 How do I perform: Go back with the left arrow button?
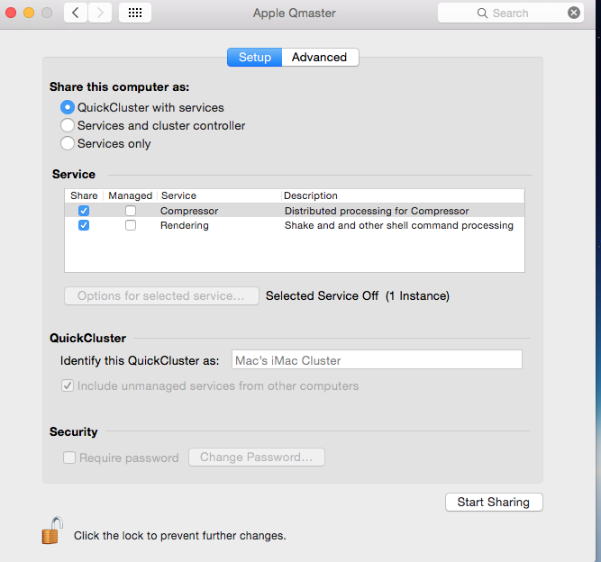(76, 13)
